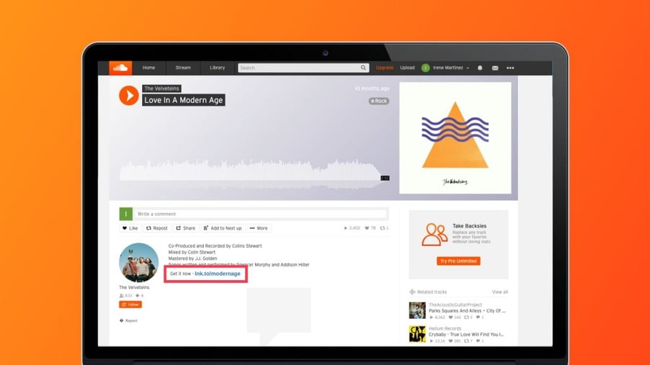Open the messages envelope icon
The image size is (650, 365).
pos(495,68)
